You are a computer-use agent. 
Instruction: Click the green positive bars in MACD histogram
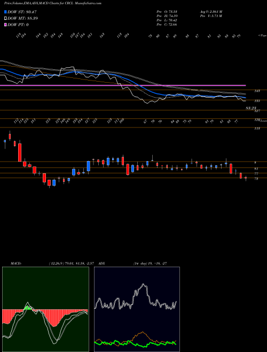point(27,308)
